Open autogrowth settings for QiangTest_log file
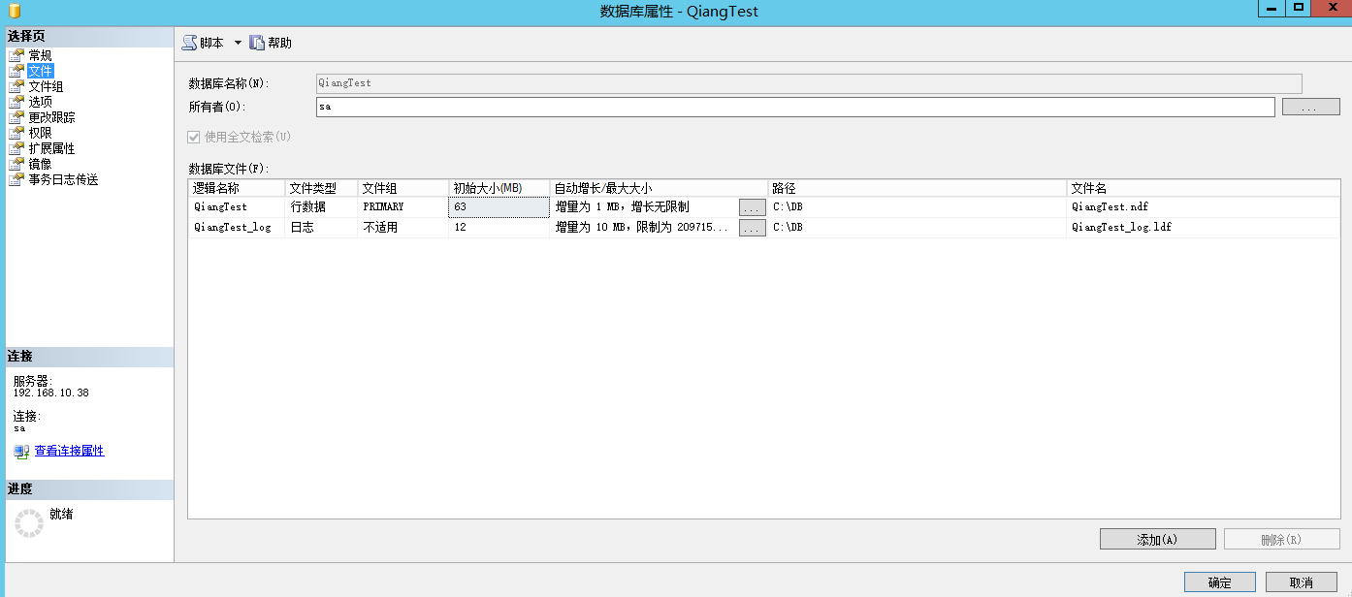Screen dimensions: 1352x597 point(752,228)
